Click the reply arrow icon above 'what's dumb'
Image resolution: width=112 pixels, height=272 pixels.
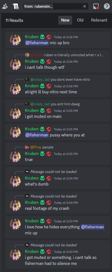(27, 172)
